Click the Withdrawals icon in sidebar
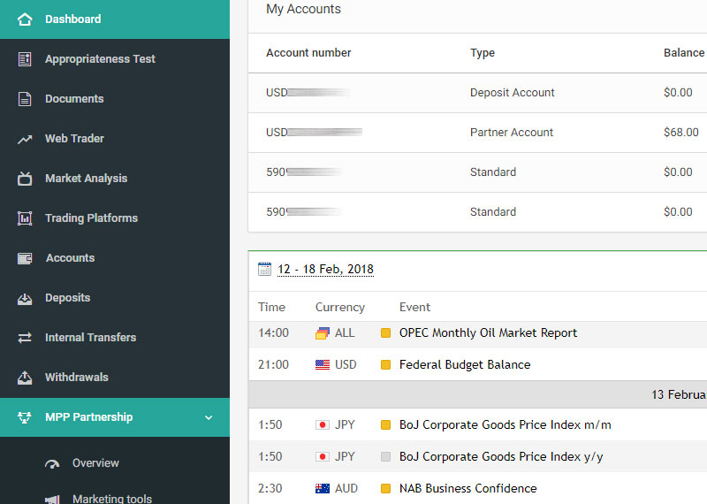 pos(25,378)
